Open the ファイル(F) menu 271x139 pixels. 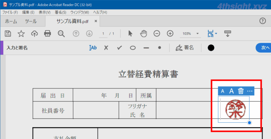10,12
